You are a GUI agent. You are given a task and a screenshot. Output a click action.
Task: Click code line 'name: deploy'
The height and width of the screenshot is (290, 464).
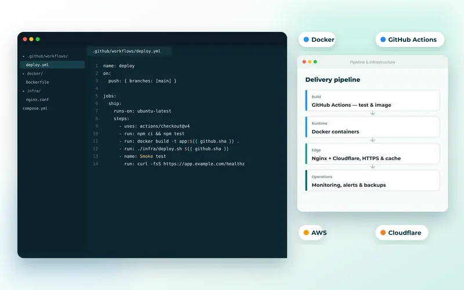pyautogui.click(x=119, y=66)
